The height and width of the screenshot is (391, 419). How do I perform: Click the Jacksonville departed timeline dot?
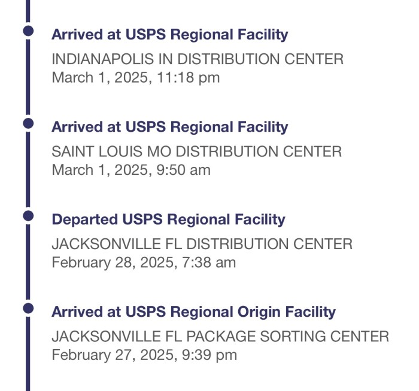click(x=28, y=216)
